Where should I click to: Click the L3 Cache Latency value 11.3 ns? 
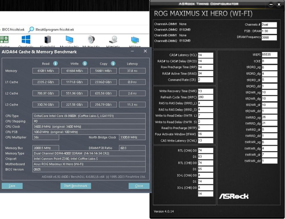132,105
